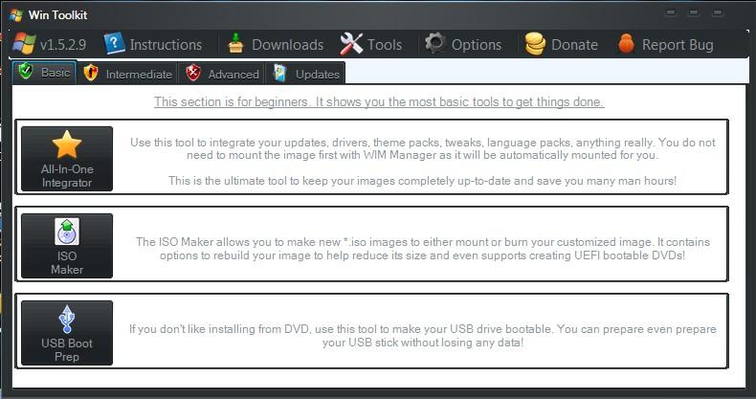Click the green shield icon on Basic tab

click(x=26, y=72)
